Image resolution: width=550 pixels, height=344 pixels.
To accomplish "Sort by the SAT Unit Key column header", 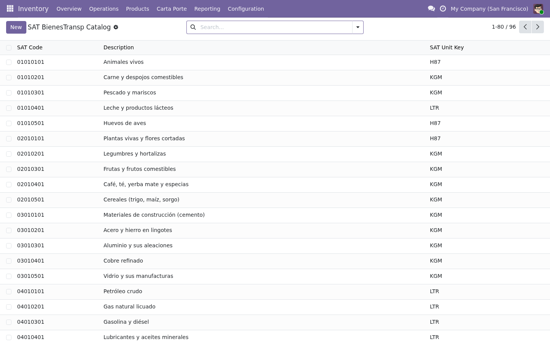I will (446, 47).
